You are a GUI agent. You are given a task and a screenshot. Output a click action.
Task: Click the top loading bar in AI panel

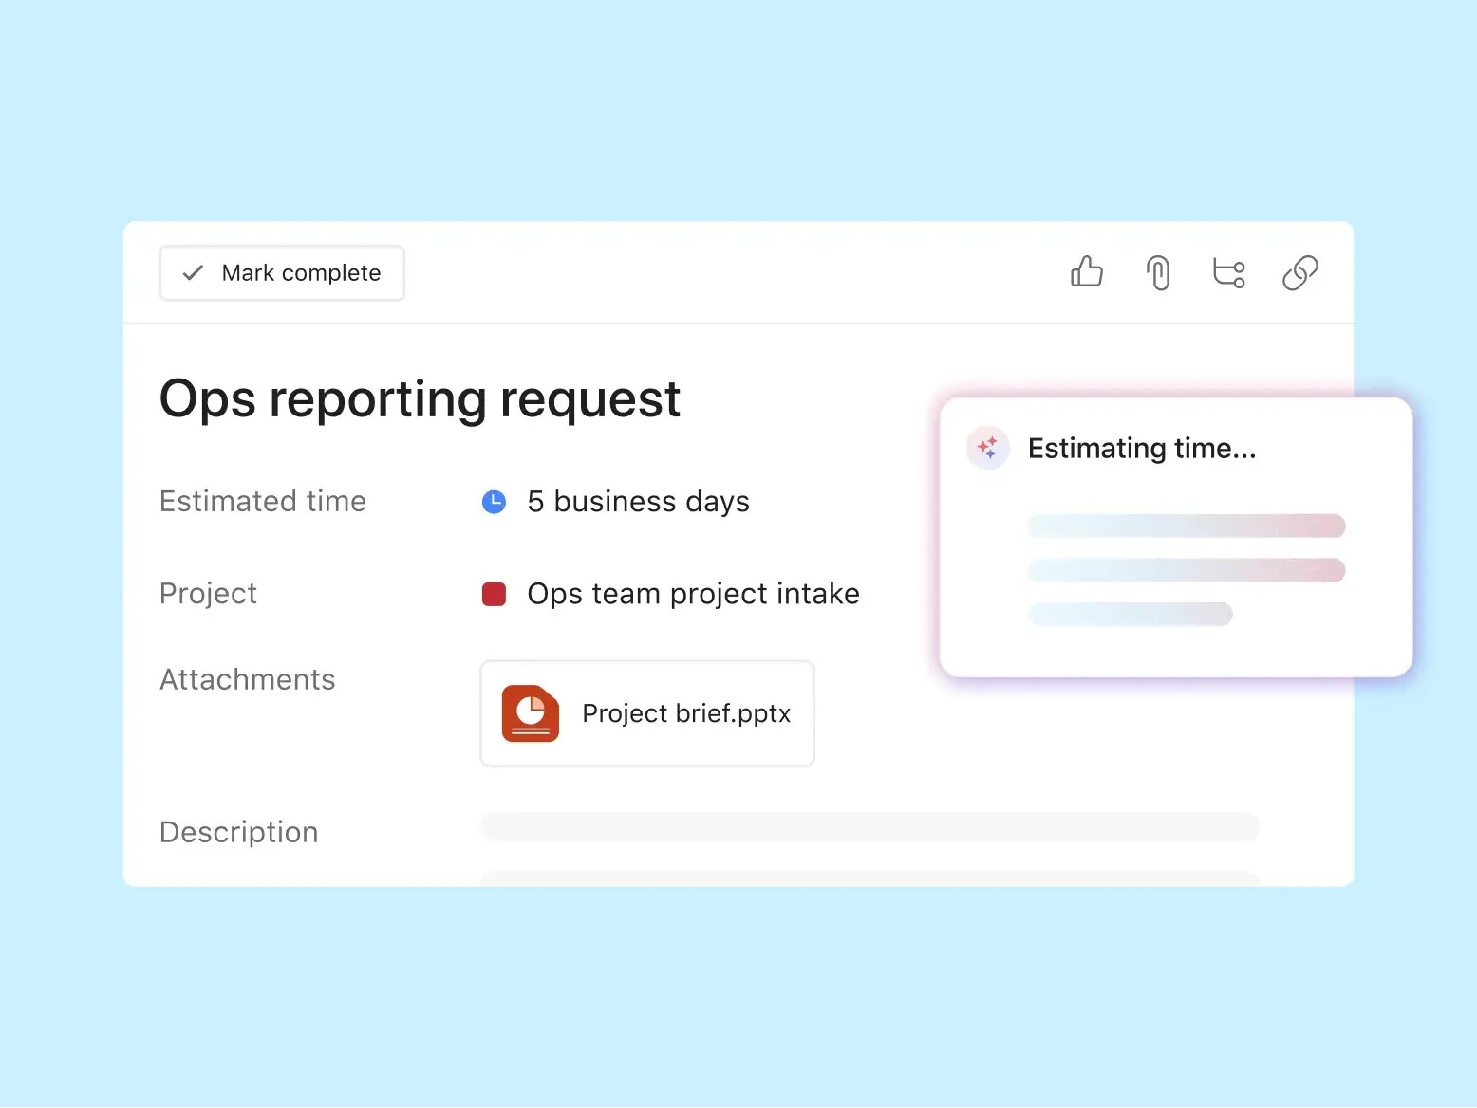point(1186,526)
